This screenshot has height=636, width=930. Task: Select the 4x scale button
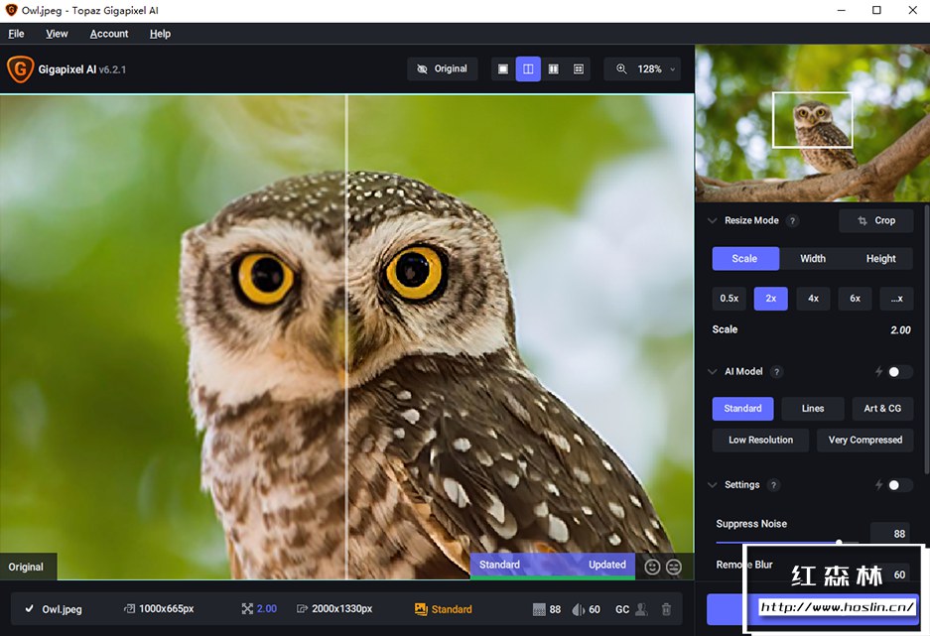coord(813,299)
